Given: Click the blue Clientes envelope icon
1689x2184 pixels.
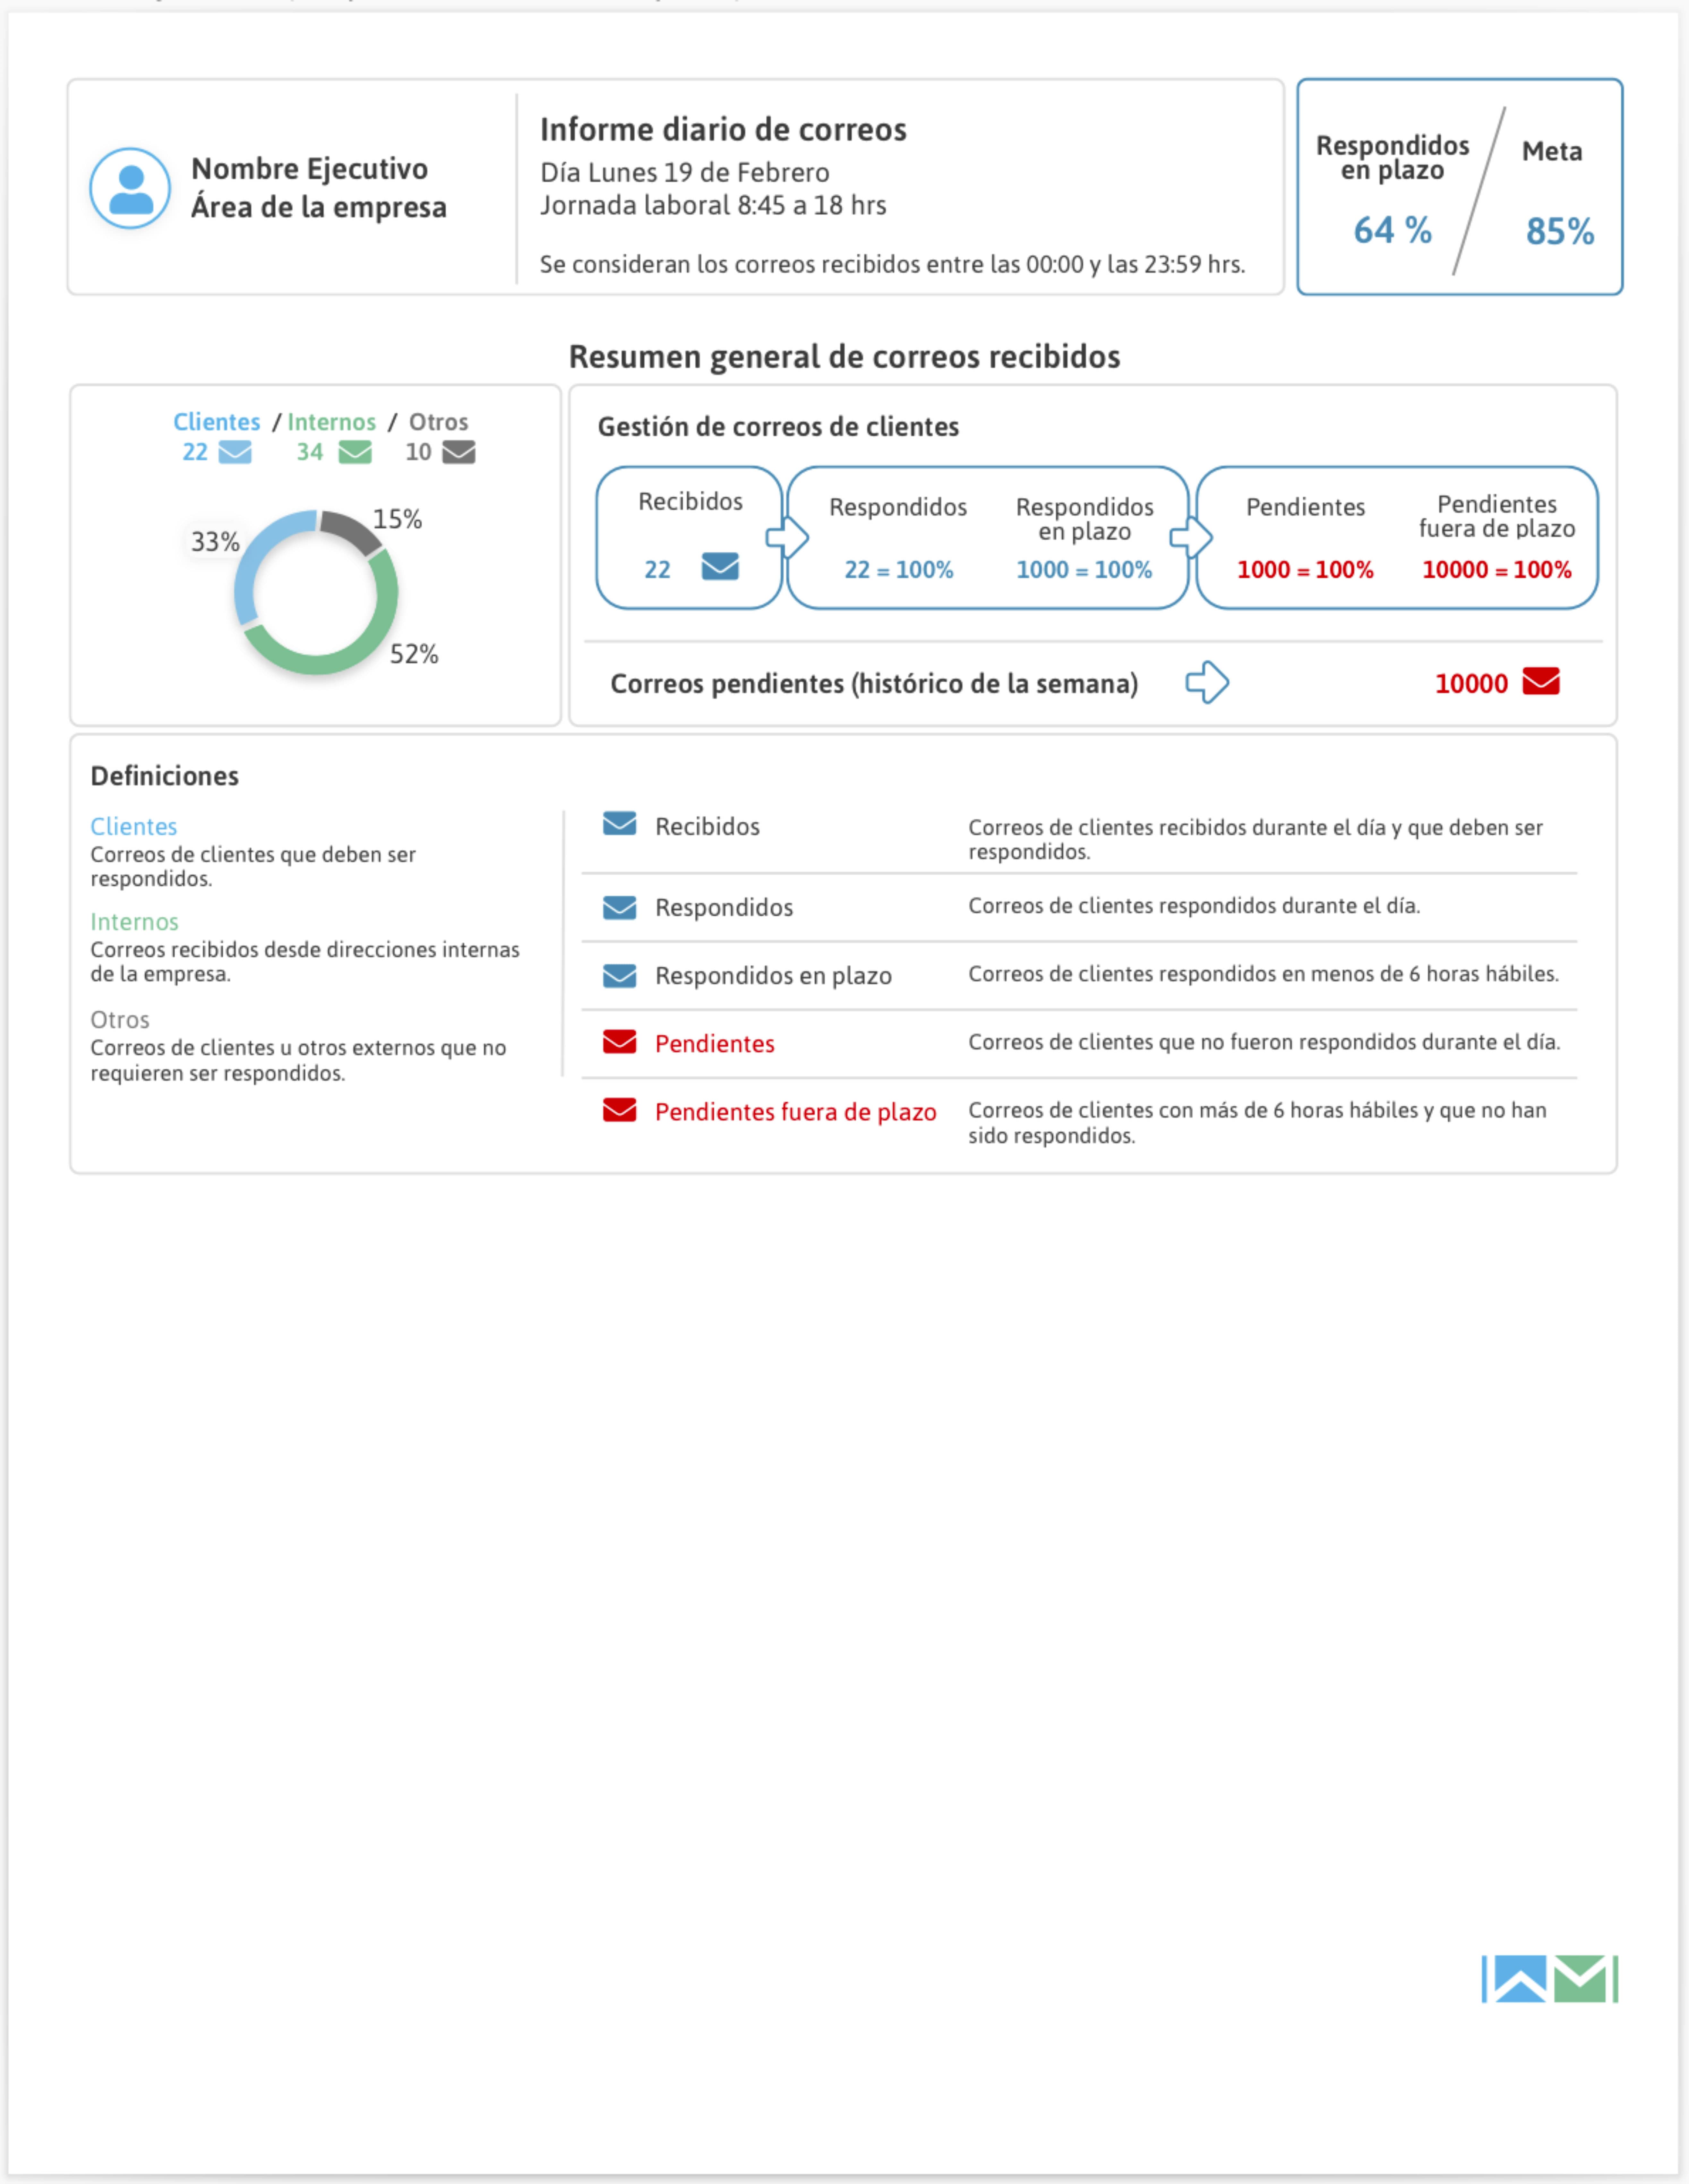Looking at the screenshot, I should 235,452.
